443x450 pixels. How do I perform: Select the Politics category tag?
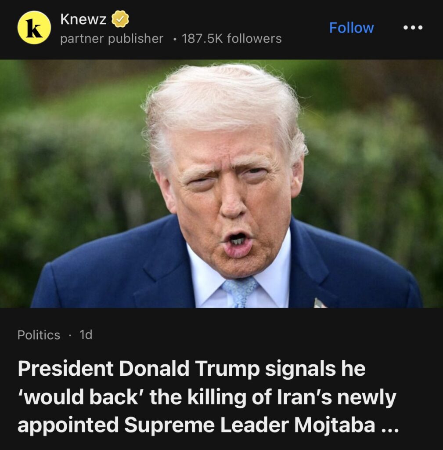(x=39, y=335)
